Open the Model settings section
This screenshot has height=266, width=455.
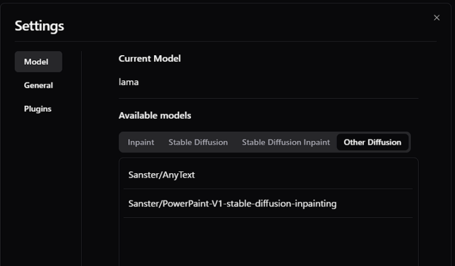pos(38,62)
